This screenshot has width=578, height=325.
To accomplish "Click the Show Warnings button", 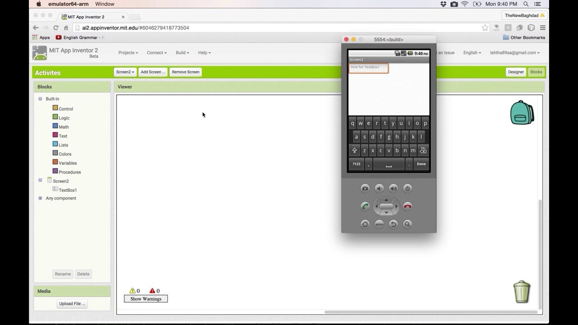I will point(146,299).
